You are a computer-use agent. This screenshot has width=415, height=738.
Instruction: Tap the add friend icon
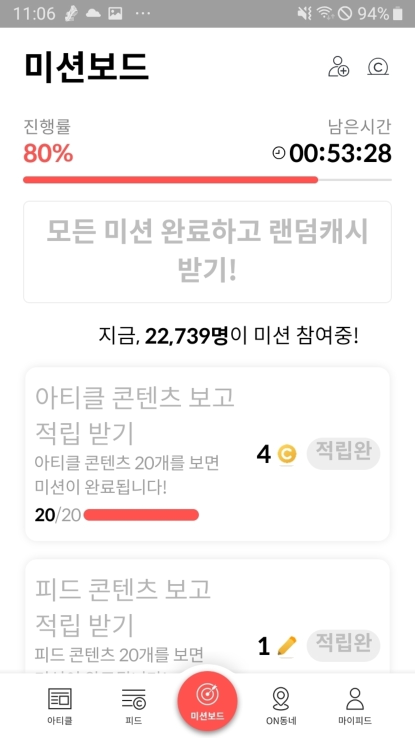click(338, 66)
